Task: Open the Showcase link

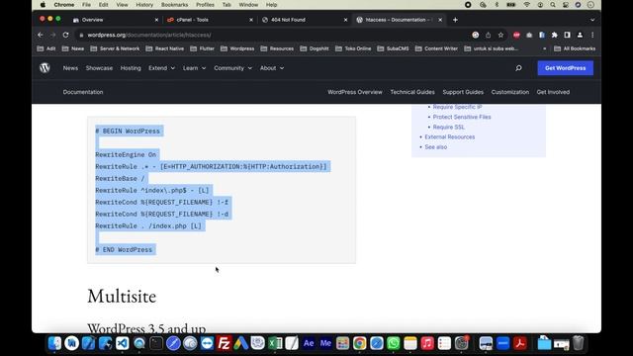Action: pyautogui.click(x=99, y=68)
